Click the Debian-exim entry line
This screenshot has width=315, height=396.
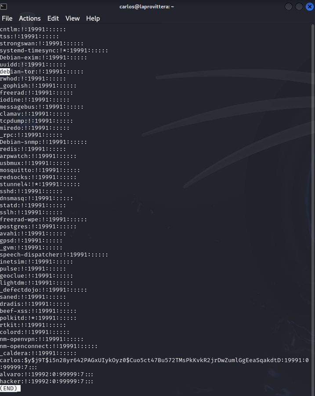click(43, 58)
